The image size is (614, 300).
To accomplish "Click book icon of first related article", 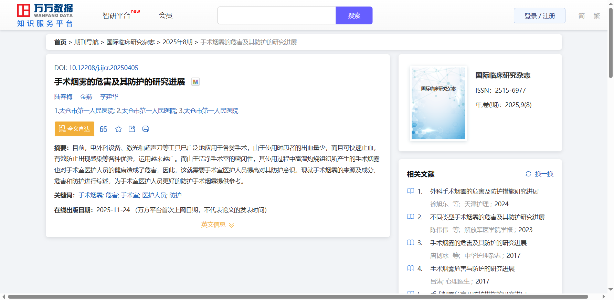I will pos(411,191).
